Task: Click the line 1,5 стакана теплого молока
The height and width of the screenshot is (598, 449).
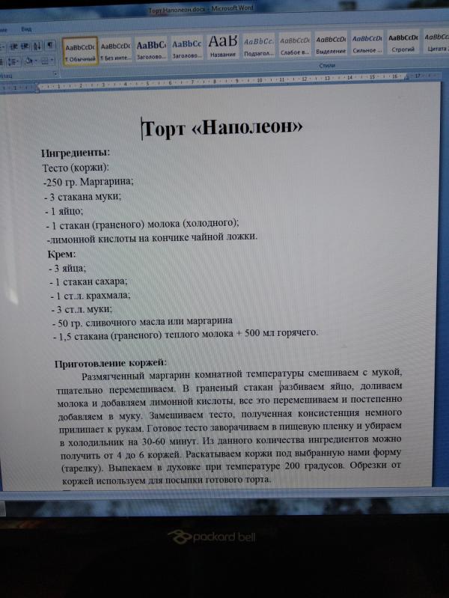Action: 186,335
